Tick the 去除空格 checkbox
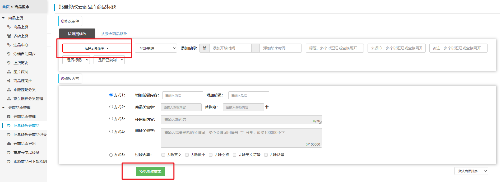 coord(211,155)
